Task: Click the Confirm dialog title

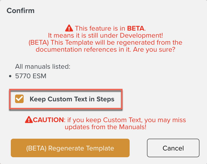Action: (20, 11)
